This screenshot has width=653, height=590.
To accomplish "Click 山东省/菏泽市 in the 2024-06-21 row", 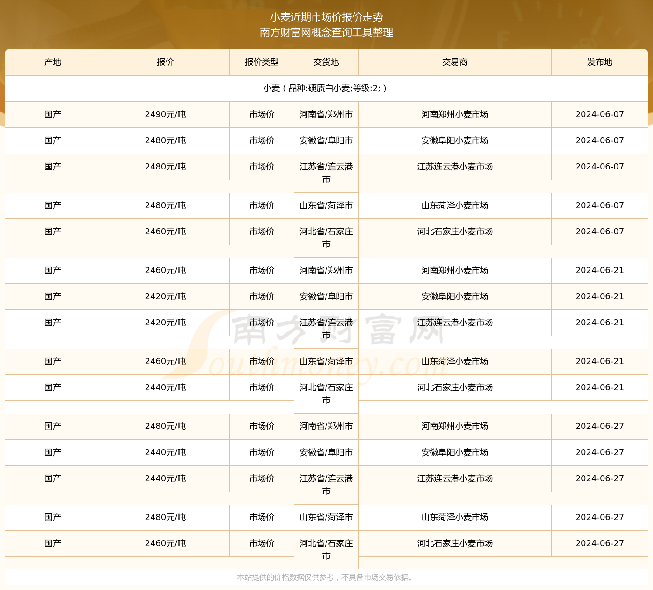I will coord(326,361).
